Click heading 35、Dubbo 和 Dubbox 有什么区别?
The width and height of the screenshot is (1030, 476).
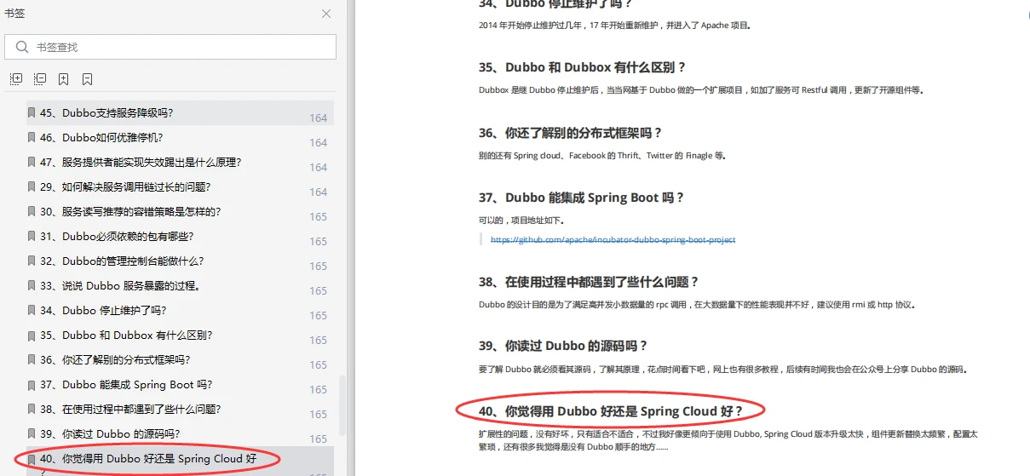click(582, 67)
